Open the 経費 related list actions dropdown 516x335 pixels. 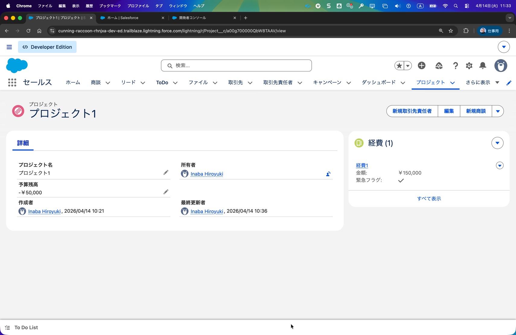point(497,143)
